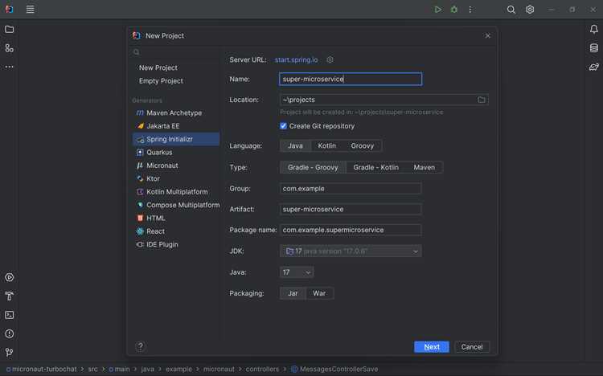
Task: Select War packaging
Action: [319, 293]
